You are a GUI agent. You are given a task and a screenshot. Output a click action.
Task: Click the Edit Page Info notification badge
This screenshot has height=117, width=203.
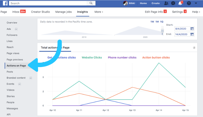(x=165, y=12)
